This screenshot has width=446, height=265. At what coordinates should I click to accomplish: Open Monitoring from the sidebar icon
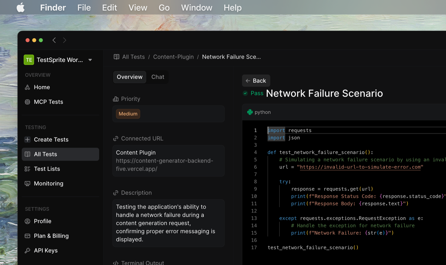click(x=27, y=184)
